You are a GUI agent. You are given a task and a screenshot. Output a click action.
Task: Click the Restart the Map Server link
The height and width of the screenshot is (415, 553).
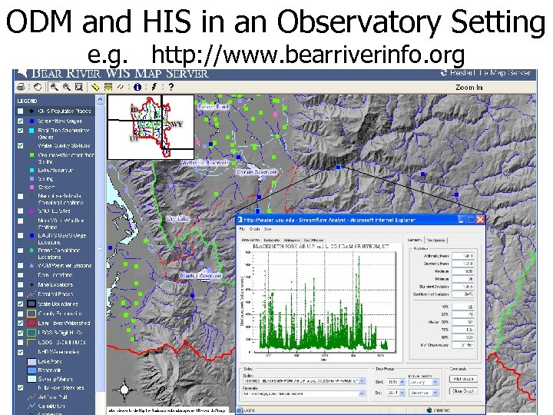click(x=490, y=73)
